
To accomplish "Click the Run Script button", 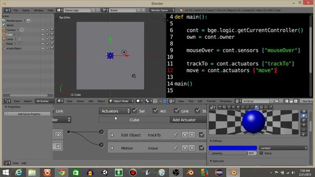I will 307,101.
